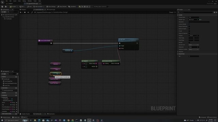This screenshot has height=122, width=218.
Task: Click the graph navigate back arrow
Action: click(25, 12)
